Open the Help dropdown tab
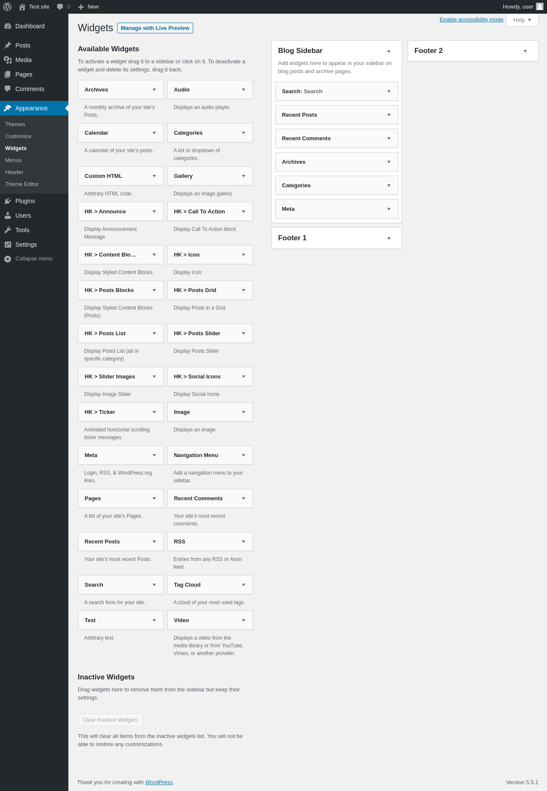The width and height of the screenshot is (547, 791). (522, 20)
